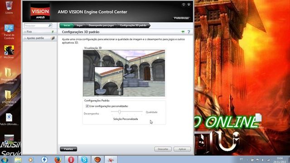Click the icon beside Ajustes padrão

pyautogui.click(x=53, y=38)
